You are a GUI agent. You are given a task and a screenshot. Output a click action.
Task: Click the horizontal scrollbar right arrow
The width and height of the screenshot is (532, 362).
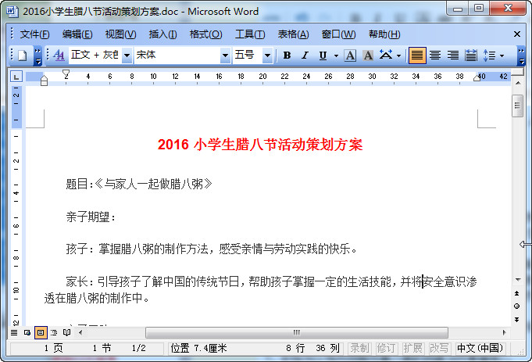(504, 332)
